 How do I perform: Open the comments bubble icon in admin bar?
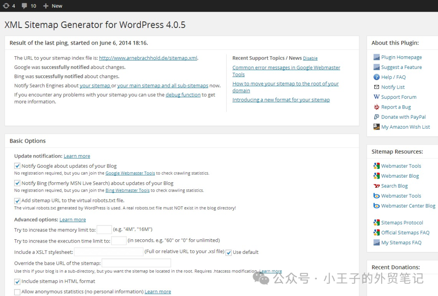[24, 6]
